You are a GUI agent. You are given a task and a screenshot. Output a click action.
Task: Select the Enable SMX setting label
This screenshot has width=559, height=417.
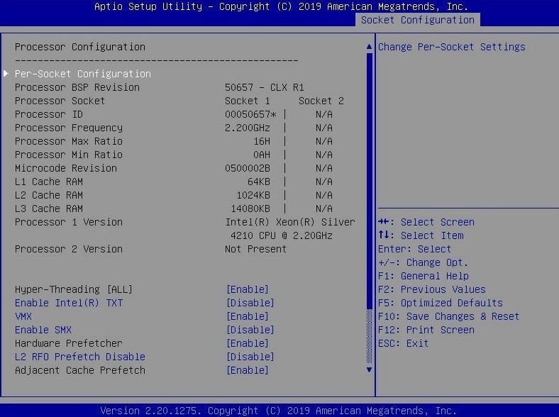point(43,330)
